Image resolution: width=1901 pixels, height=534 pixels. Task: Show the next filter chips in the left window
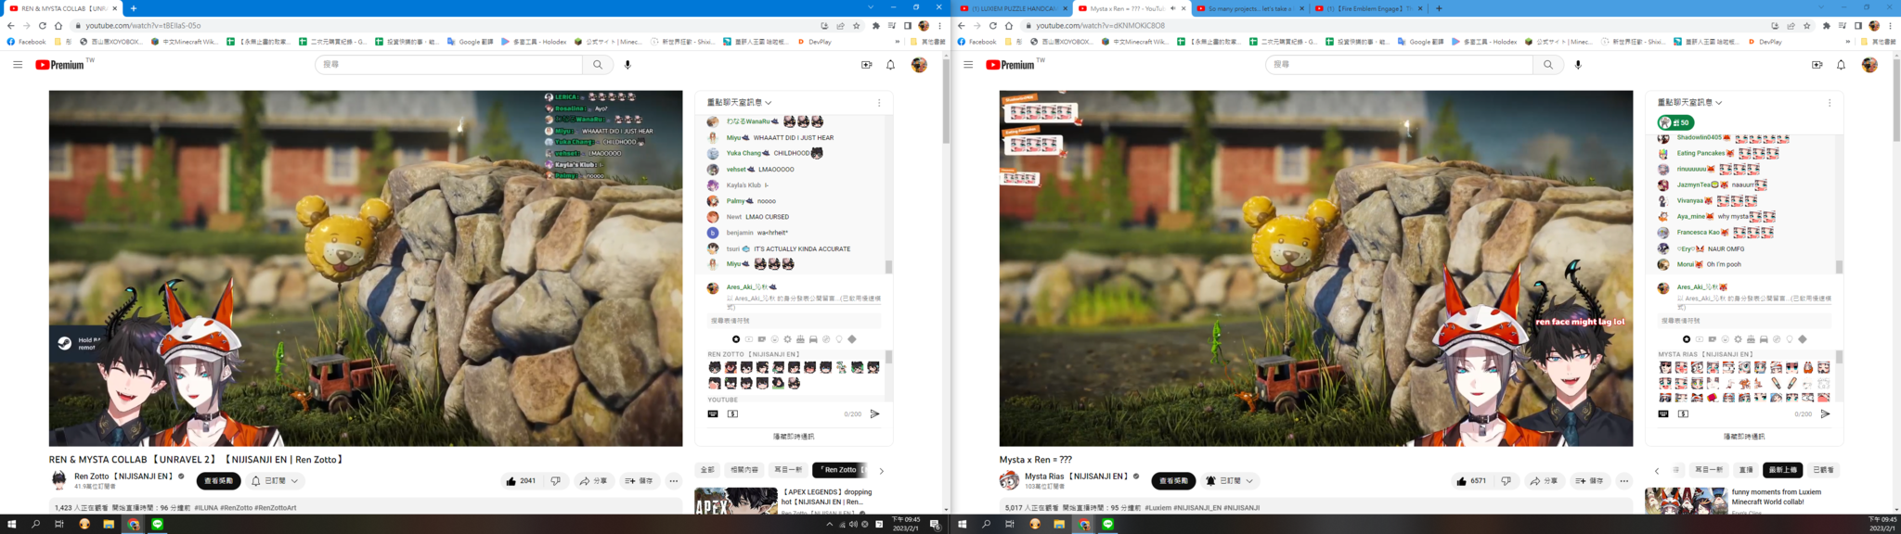click(881, 471)
